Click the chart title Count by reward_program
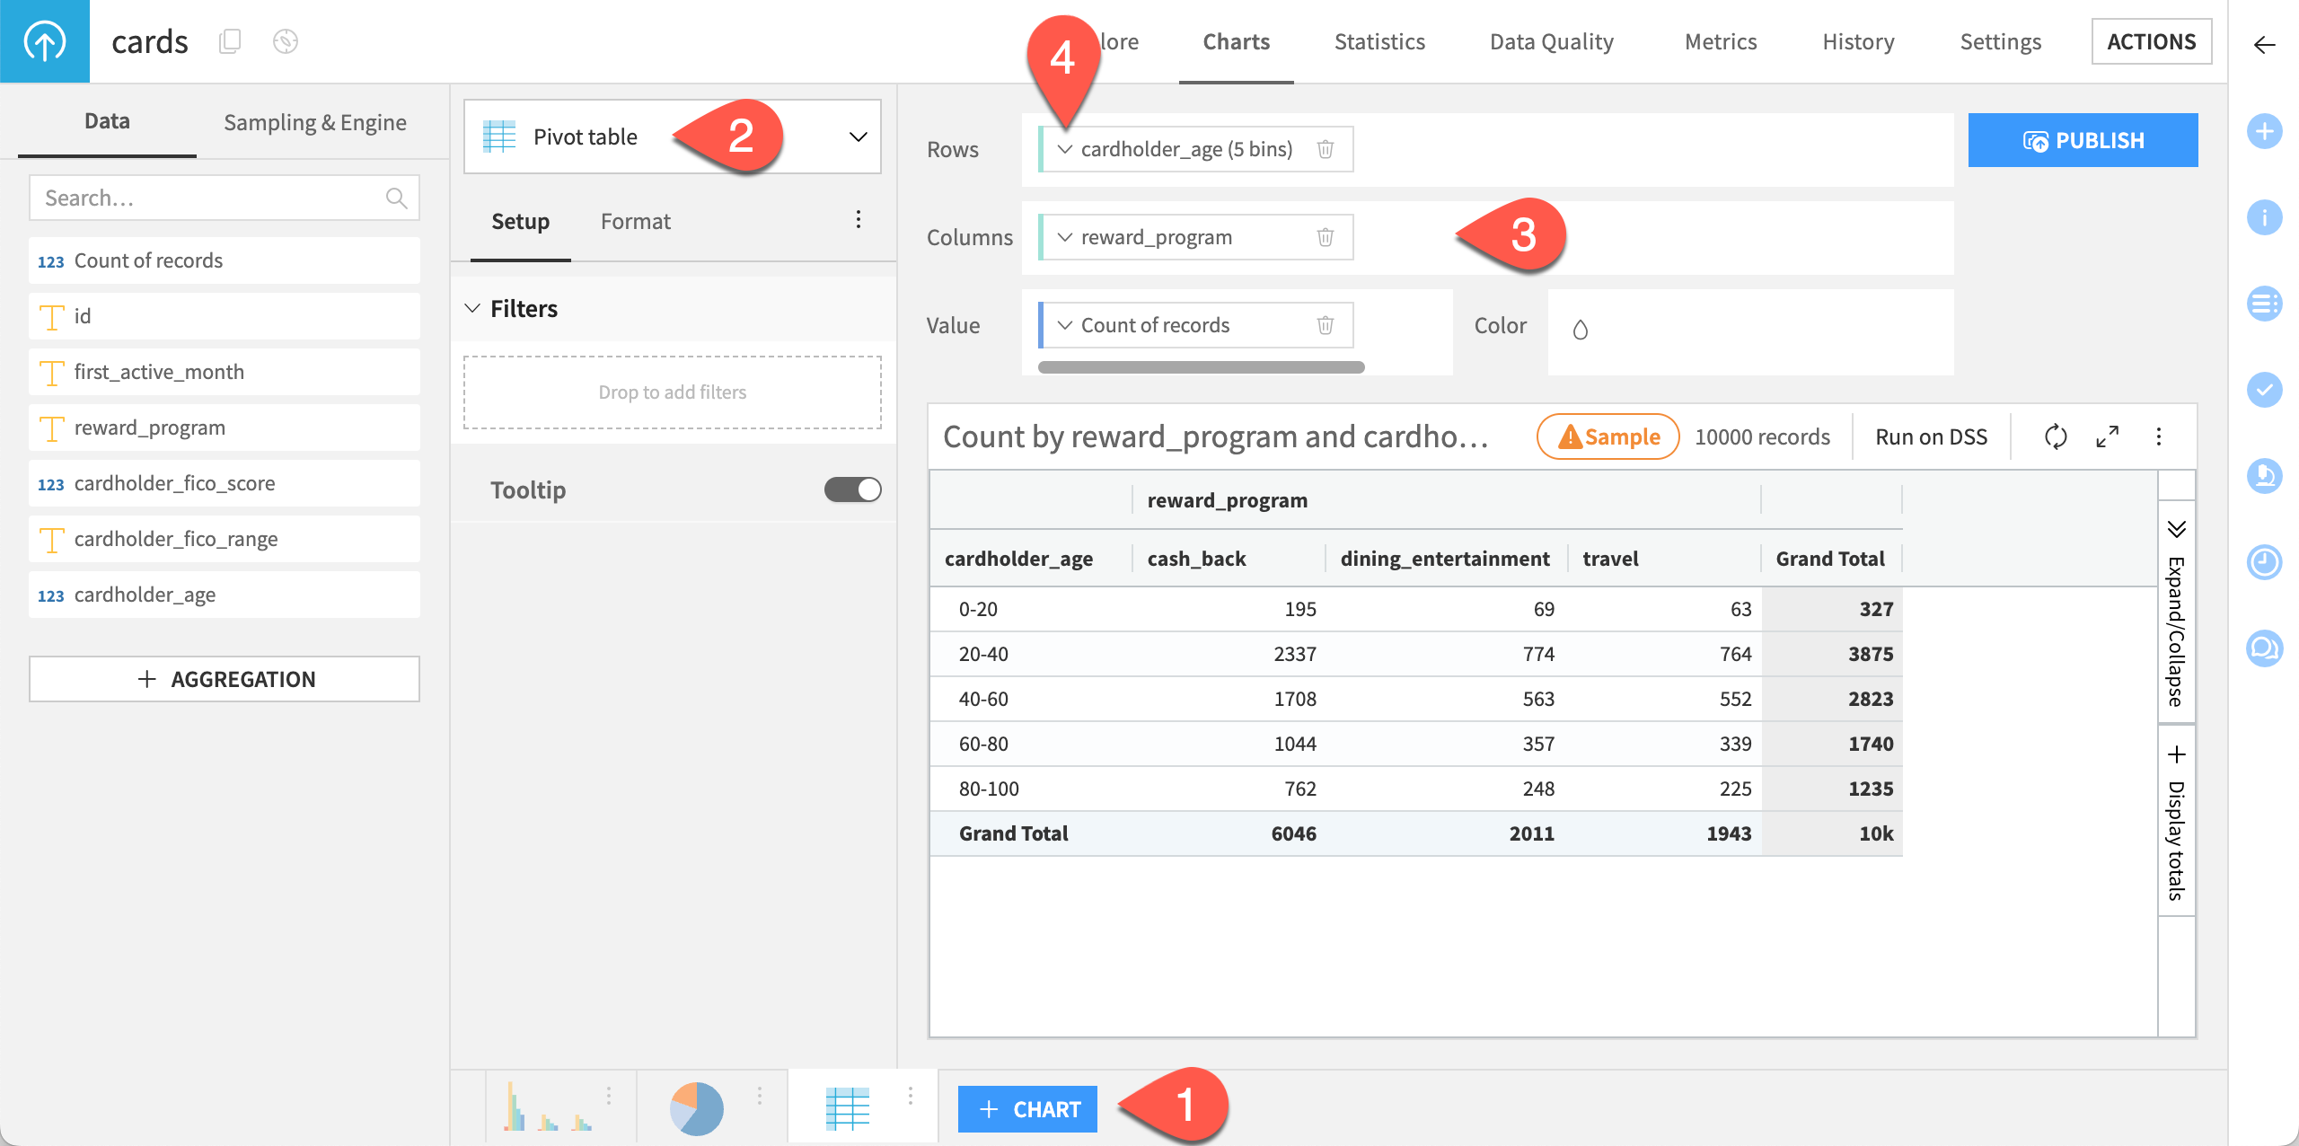2299x1146 pixels. tap(1216, 437)
